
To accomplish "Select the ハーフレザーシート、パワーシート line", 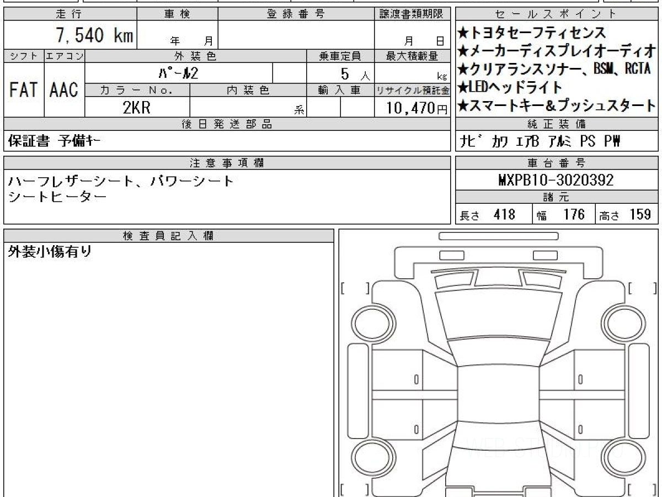I will click(x=121, y=181).
